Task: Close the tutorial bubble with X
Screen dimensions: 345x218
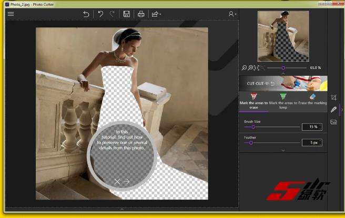Action: (x=117, y=181)
